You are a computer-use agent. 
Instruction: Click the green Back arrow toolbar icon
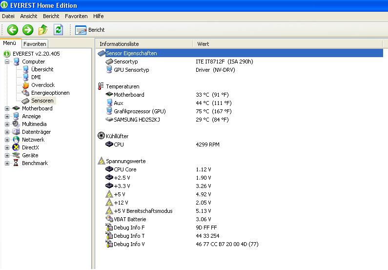(12, 30)
